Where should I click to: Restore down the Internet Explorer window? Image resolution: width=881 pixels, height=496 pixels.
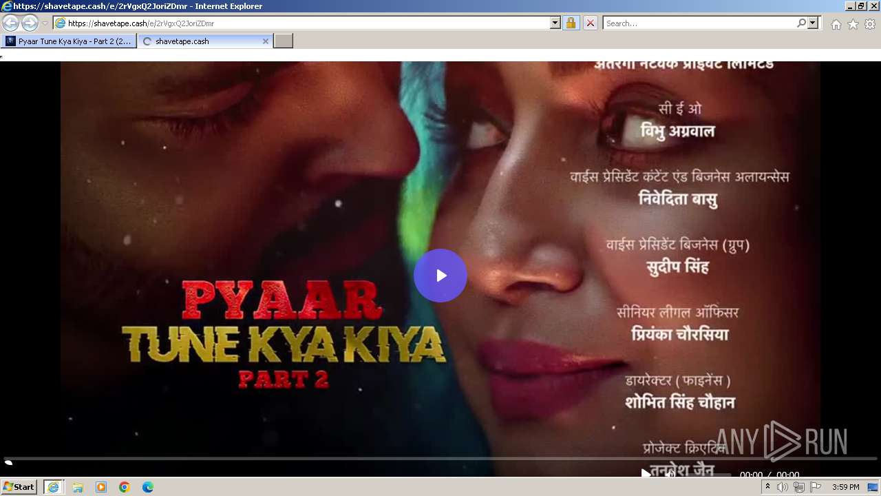[861, 6]
